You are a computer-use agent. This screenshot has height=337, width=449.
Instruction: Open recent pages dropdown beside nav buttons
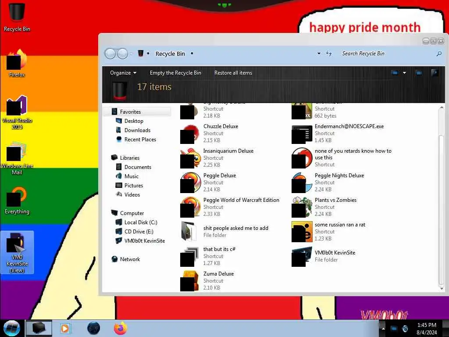point(131,54)
